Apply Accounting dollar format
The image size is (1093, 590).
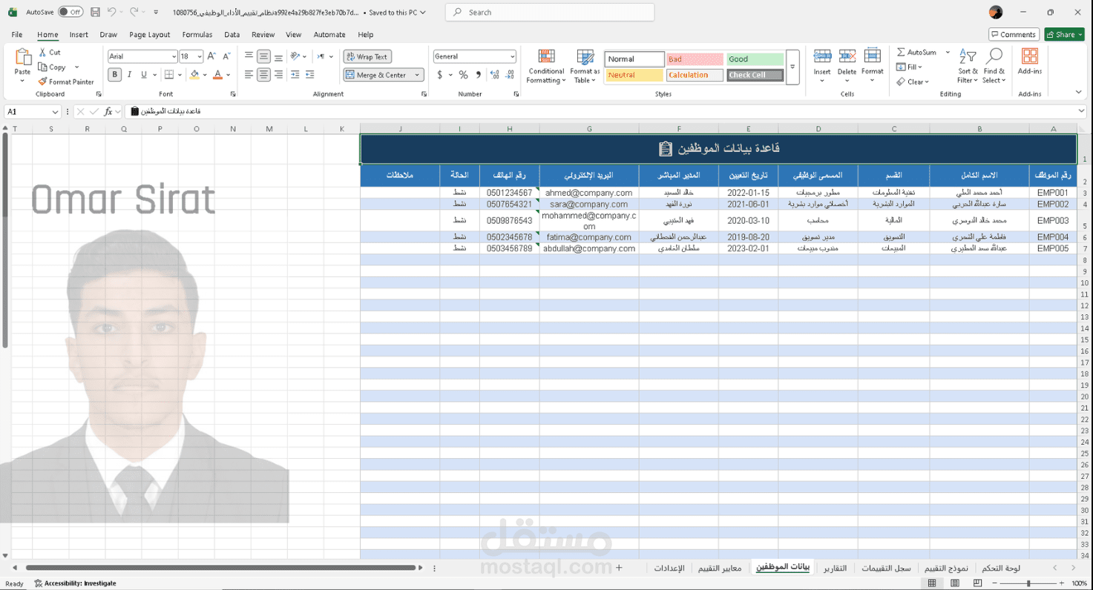440,75
